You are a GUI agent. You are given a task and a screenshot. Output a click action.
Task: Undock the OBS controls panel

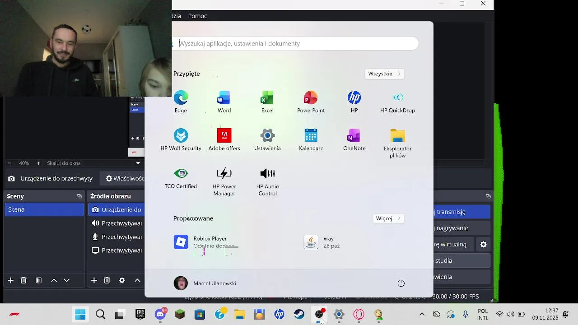coord(488,196)
